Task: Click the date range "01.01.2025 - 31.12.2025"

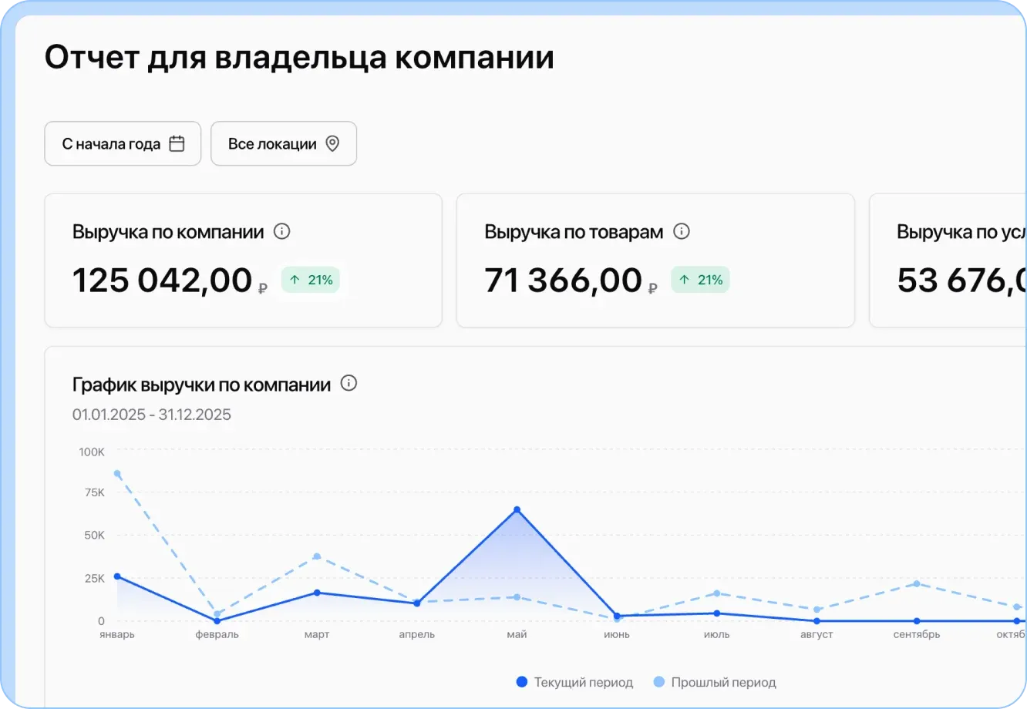Action: click(x=151, y=415)
